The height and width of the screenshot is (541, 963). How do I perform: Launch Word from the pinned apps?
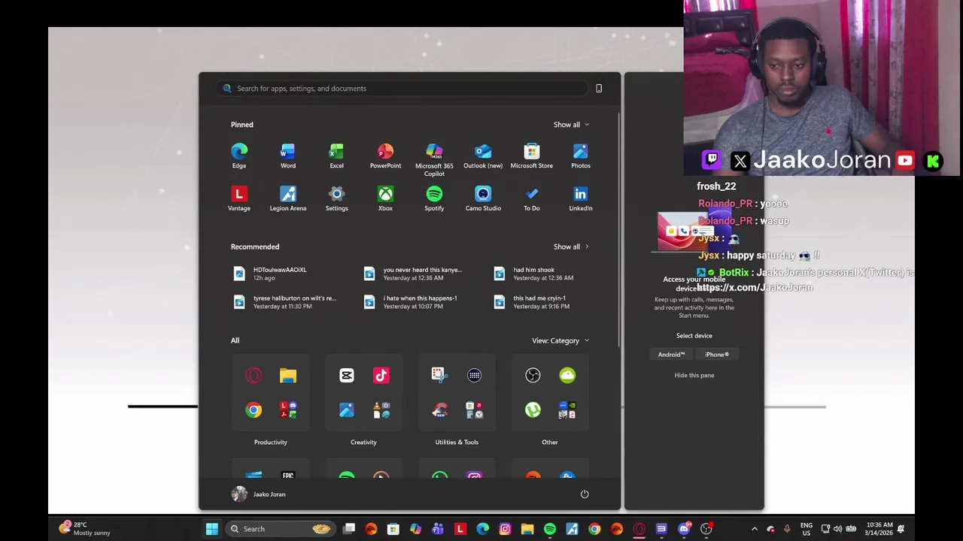tap(288, 156)
